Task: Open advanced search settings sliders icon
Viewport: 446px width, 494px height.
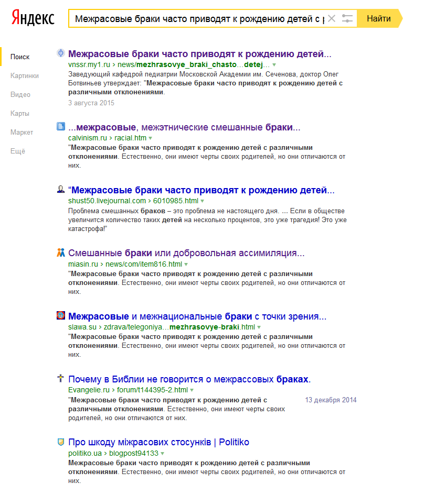Action: tap(347, 18)
